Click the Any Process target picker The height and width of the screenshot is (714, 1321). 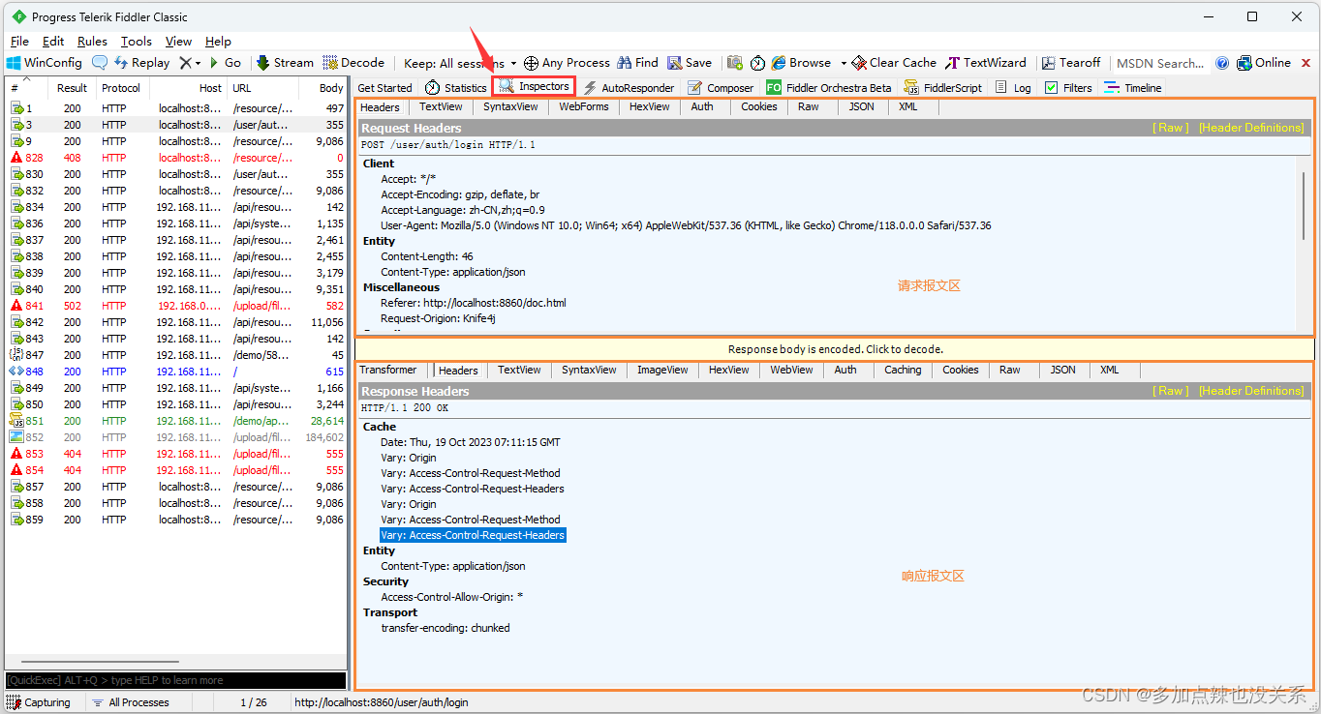[567, 63]
